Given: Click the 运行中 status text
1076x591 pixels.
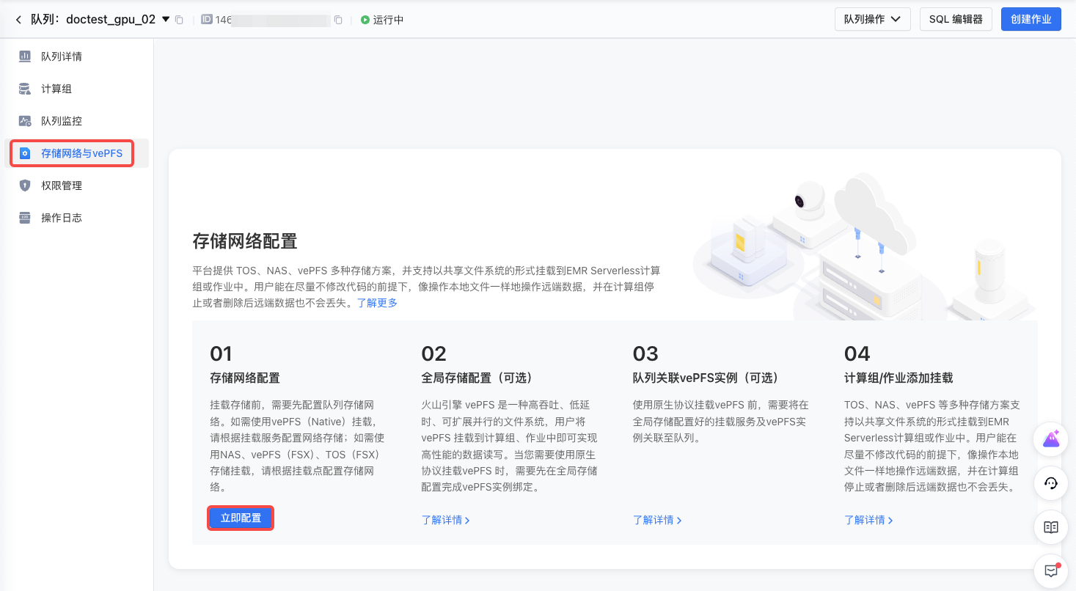Looking at the screenshot, I should (x=388, y=20).
